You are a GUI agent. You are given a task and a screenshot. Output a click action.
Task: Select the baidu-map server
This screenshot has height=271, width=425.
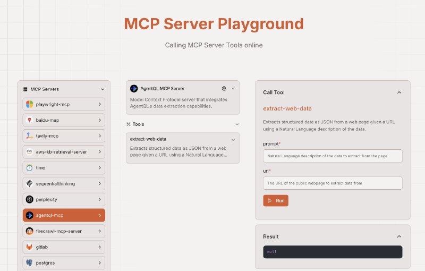point(64,120)
